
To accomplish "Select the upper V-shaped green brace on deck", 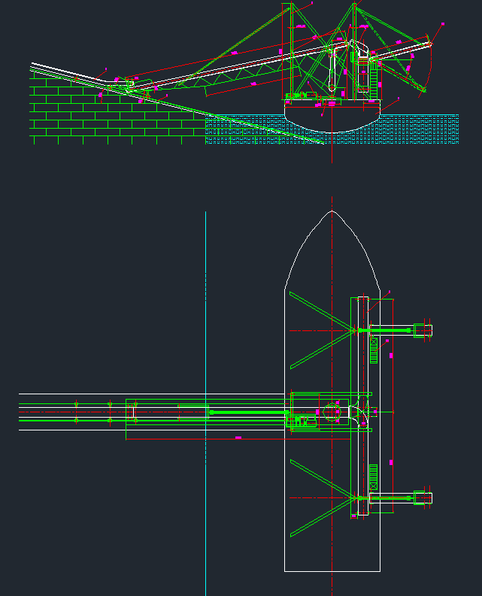I will tap(320, 330).
